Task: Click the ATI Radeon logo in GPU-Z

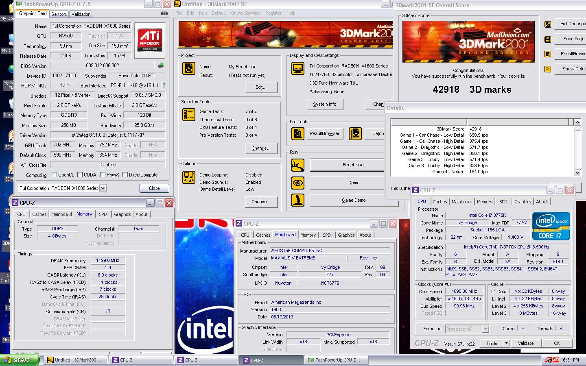Action: pyautogui.click(x=149, y=40)
